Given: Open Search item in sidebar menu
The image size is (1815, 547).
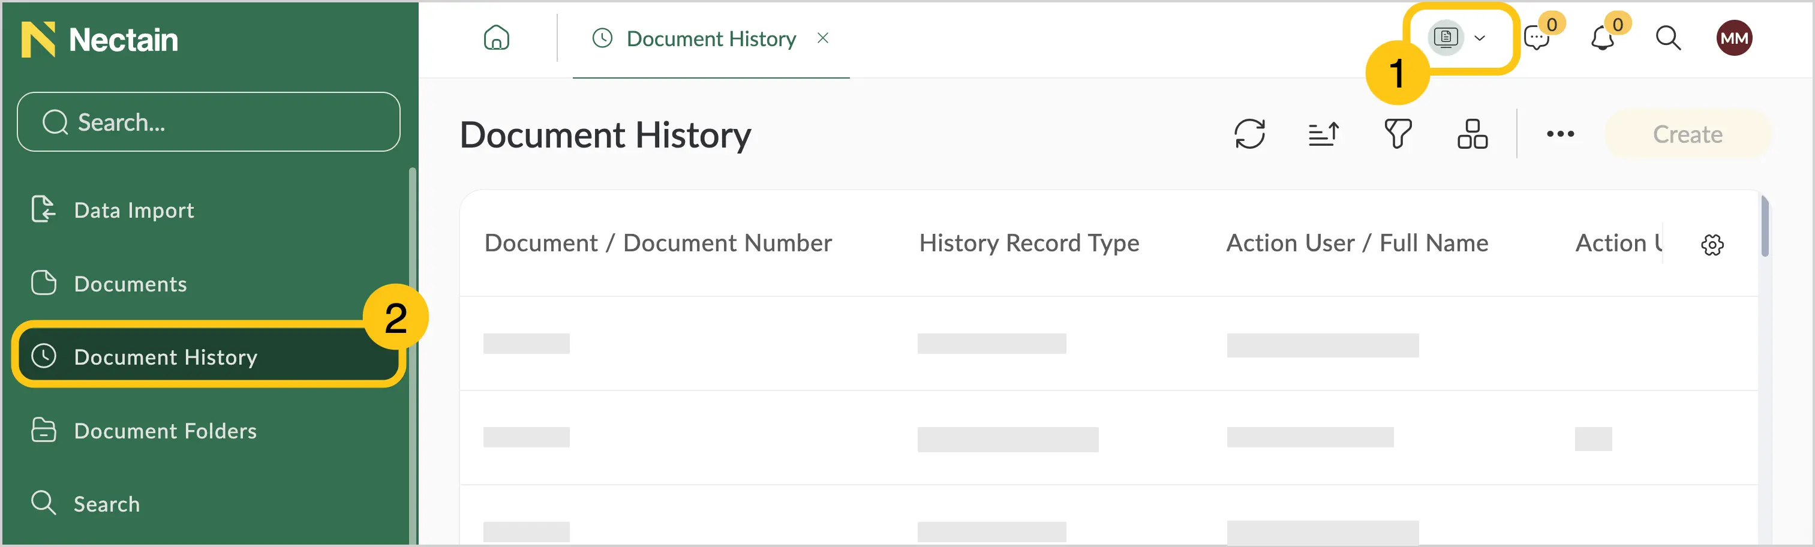Looking at the screenshot, I should point(209,503).
